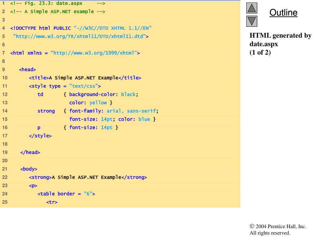This screenshot has width=318, height=239.
Task: Click line number 25
Action: [x=4, y=202]
